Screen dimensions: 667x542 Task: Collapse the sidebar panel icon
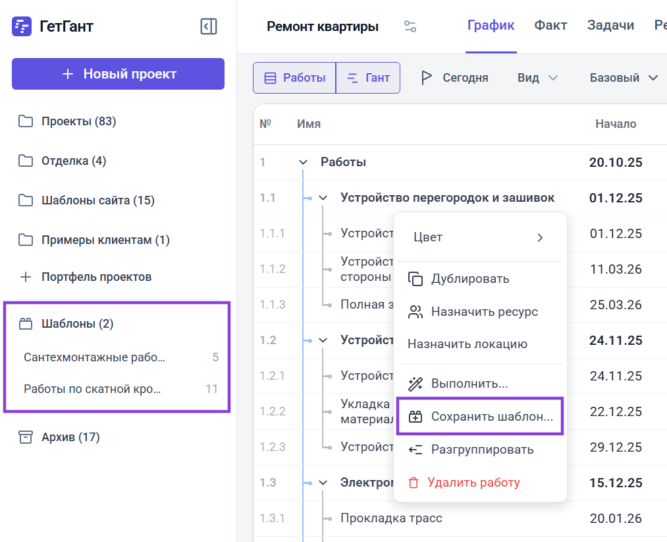pos(209,26)
